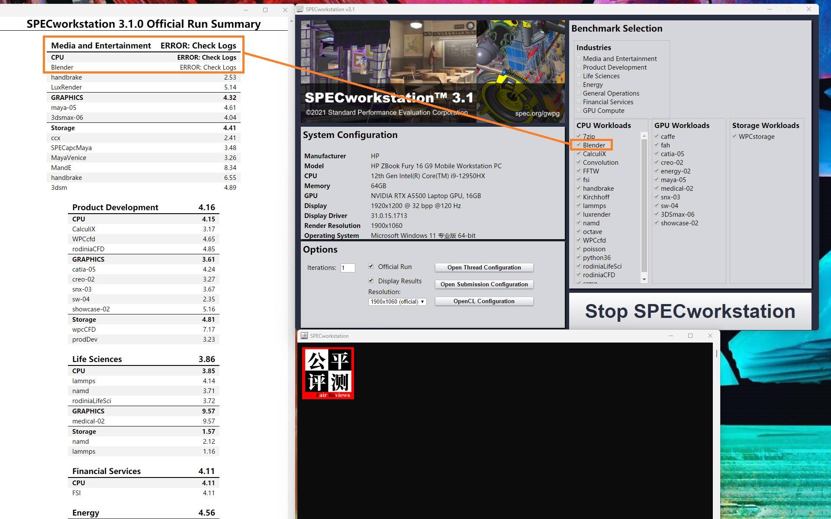
Task: Toggle the Official Run checkbox
Action: click(371, 266)
